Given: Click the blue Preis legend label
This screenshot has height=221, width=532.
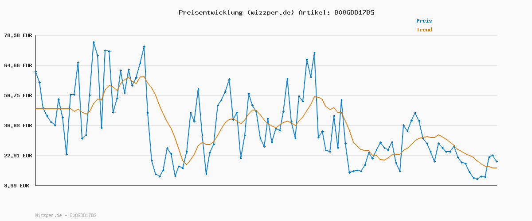Looking at the screenshot, I should [x=424, y=21].
